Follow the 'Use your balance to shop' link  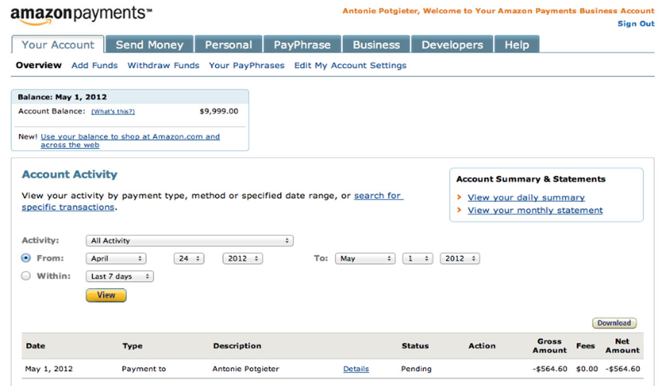coord(130,141)
